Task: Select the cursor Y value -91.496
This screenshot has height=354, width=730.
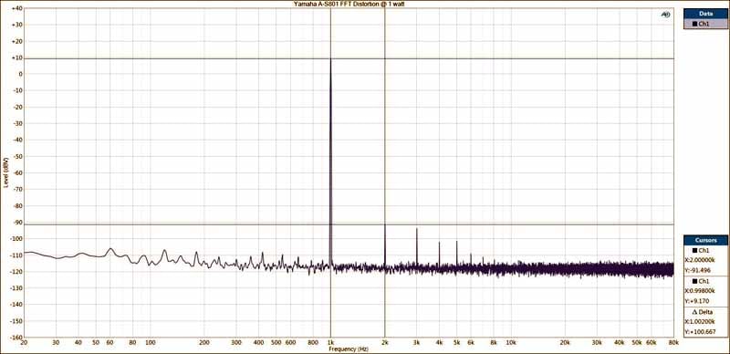Action: coord(699,271)
